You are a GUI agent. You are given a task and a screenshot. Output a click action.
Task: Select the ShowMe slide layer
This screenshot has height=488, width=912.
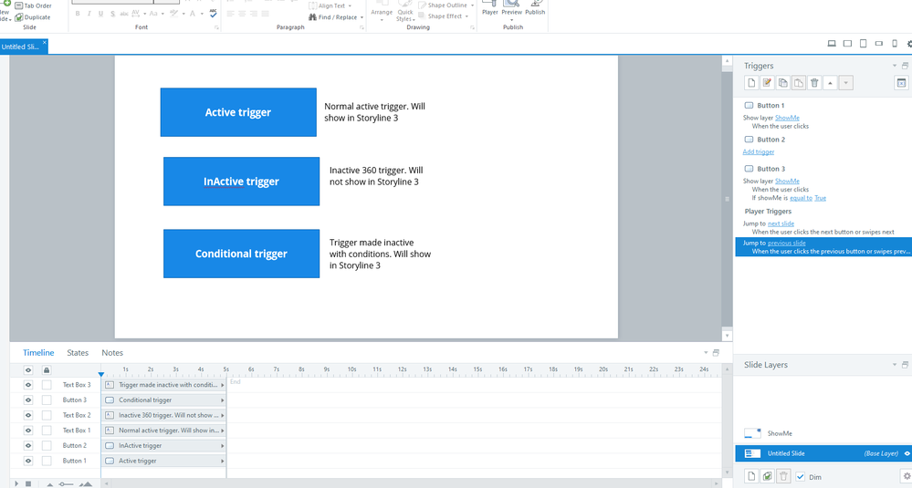pos(823,433)
